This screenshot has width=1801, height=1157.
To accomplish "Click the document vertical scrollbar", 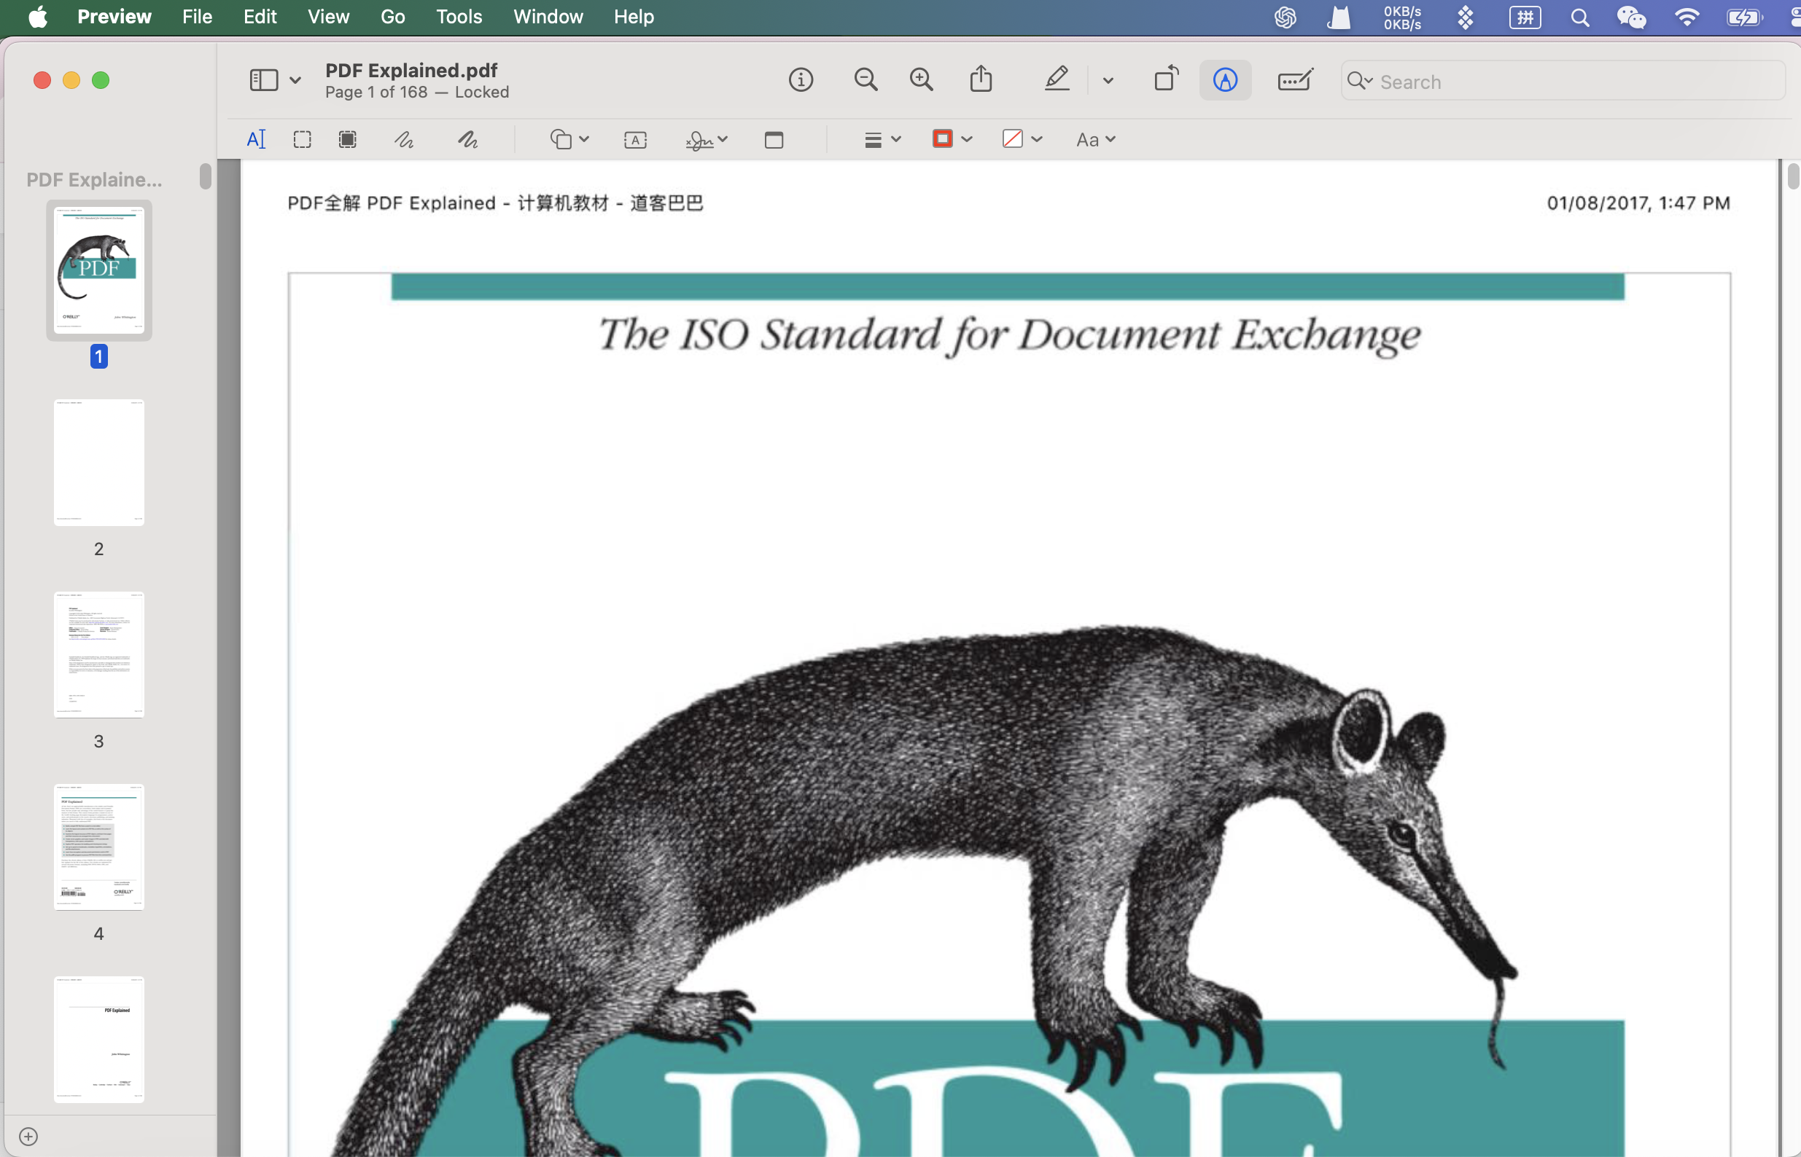I will 1794,176.
